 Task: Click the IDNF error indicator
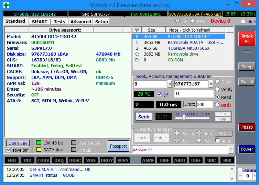click(x=196, y=160)
